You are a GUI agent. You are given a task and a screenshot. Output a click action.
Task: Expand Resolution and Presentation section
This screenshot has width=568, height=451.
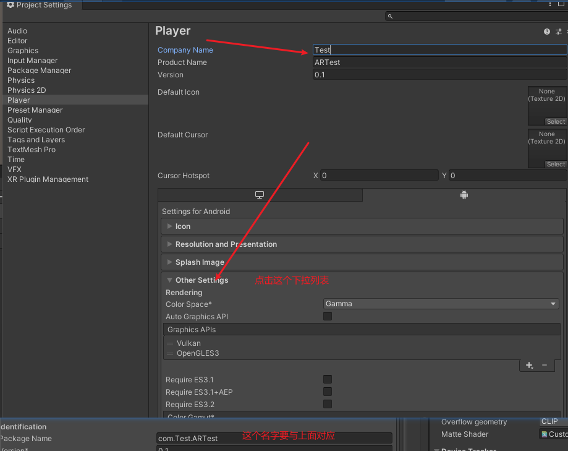(x=362, y=244)
